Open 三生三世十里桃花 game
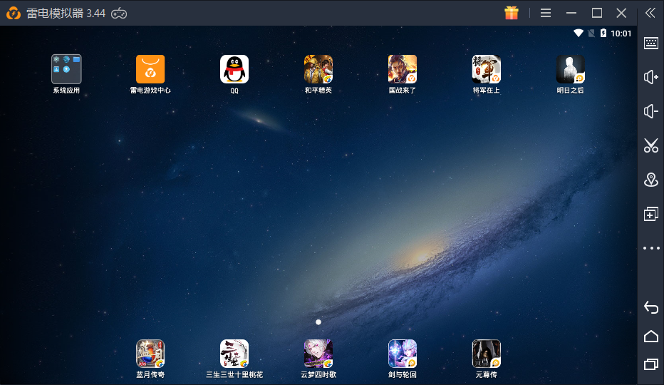Screen dimensions: 664x385 pos(234,354)
